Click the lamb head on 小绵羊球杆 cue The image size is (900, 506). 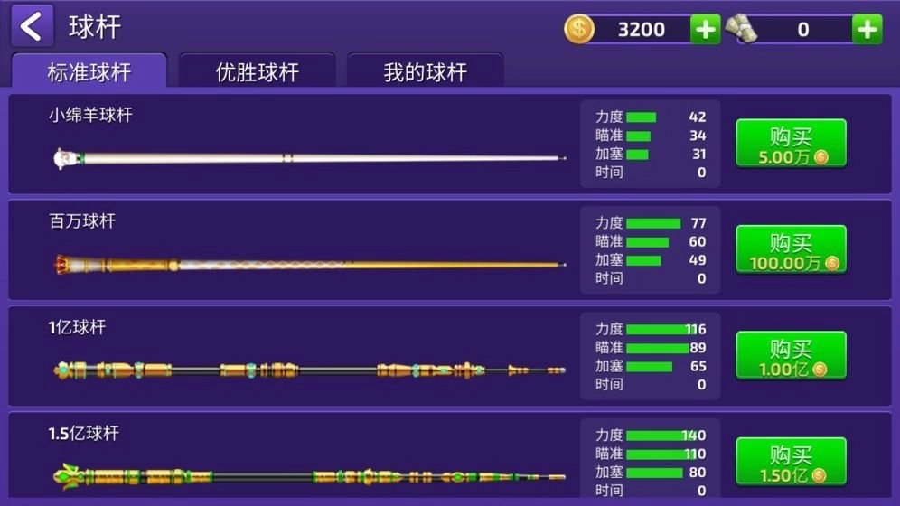coord(62,158)
